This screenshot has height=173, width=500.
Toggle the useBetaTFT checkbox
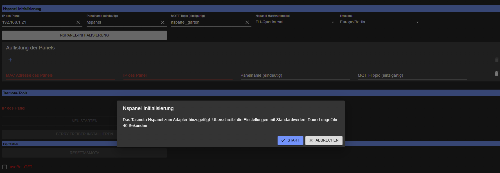click(5, 167)
